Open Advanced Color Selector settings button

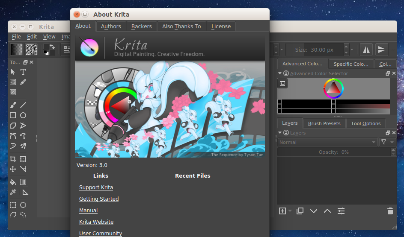282,84
